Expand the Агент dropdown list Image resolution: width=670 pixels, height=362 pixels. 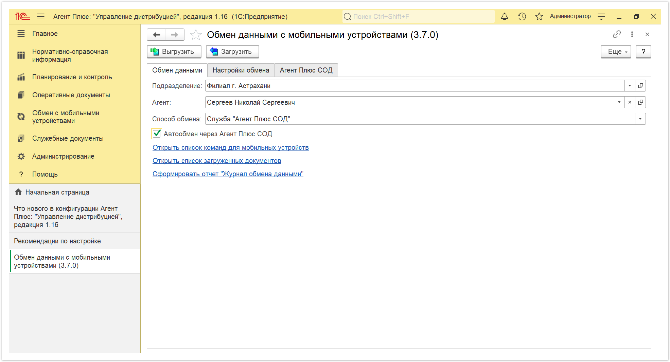619,102
